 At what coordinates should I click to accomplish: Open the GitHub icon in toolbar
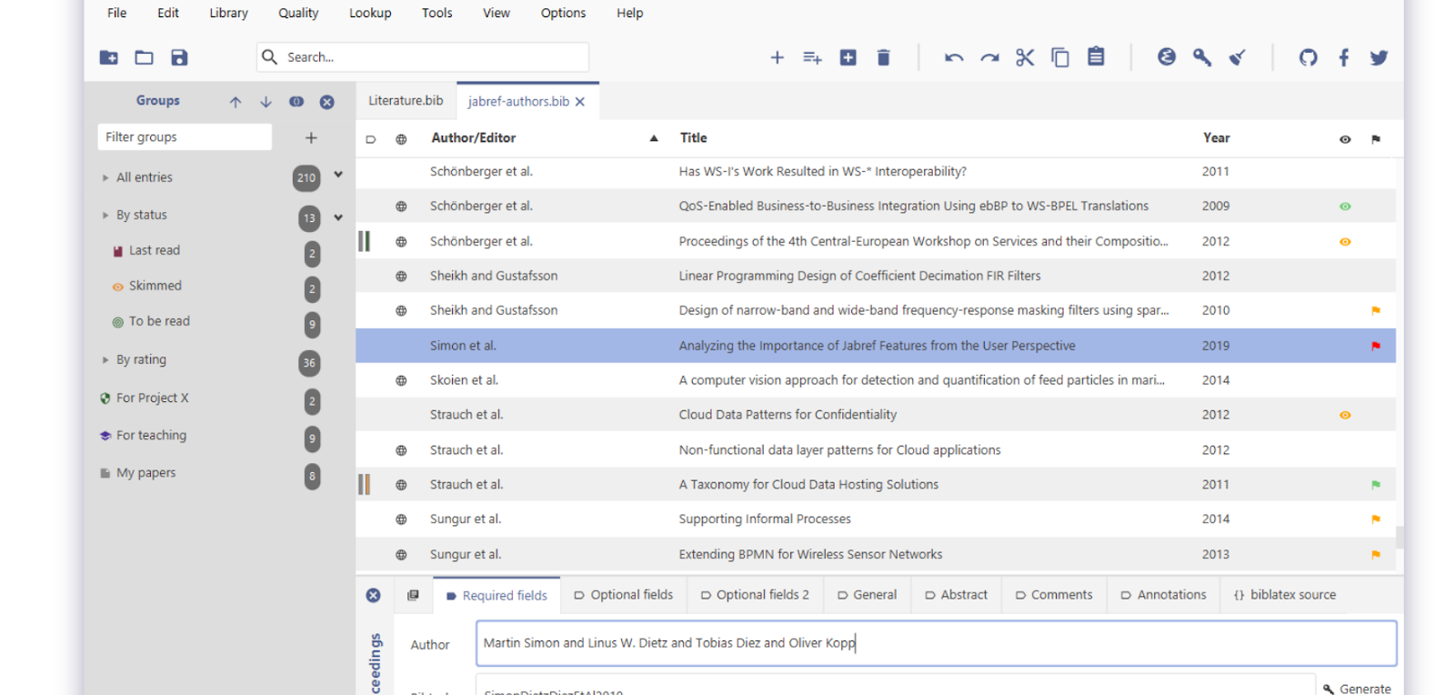pyautogui.click(x=1308, y=57)
